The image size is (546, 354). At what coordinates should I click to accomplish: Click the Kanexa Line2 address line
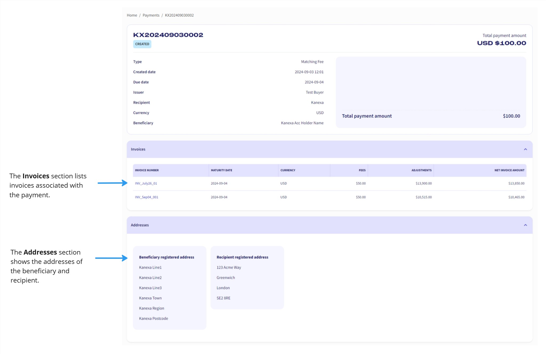[150, 278]
